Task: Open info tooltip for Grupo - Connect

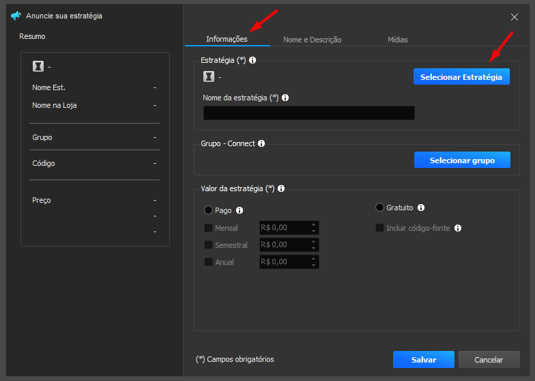Action: point(261,143)
